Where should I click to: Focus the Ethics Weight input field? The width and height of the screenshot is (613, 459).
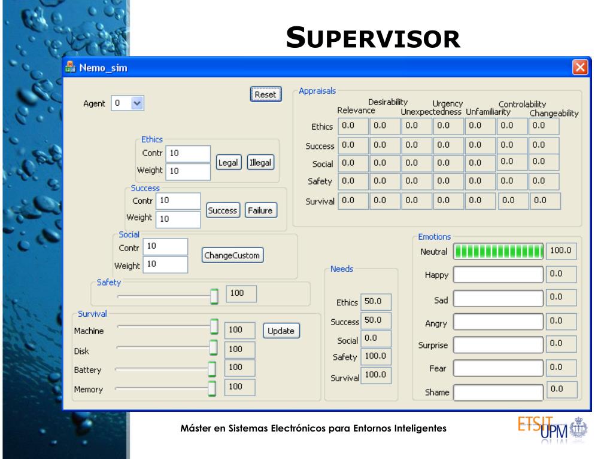click(x=188, y=172)
